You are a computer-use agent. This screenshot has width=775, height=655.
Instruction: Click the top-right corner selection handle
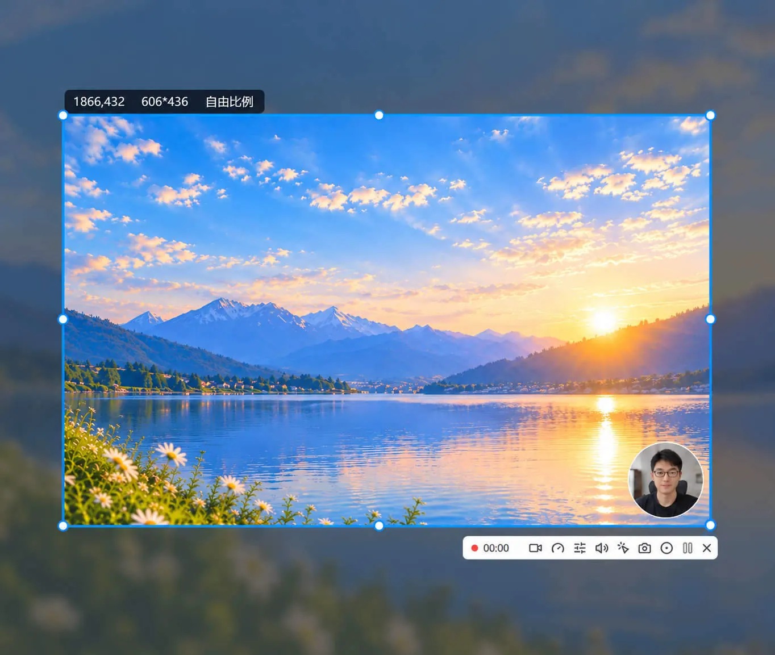[710, 115]
